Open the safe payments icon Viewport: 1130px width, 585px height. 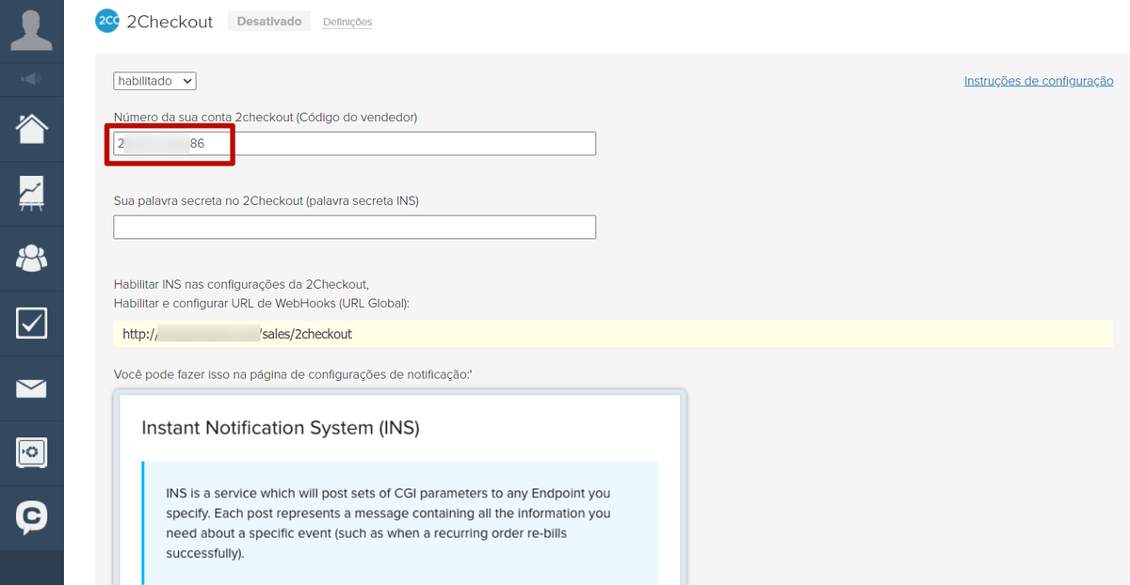coord(31,453)
